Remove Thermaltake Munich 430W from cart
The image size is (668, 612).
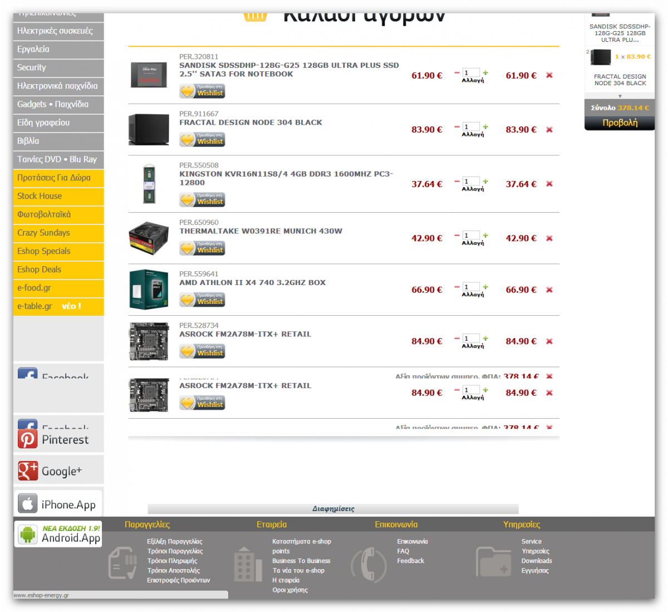549,238
